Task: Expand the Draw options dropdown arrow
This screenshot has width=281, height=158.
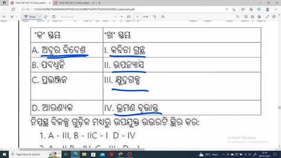Action: tap(40, 17)
